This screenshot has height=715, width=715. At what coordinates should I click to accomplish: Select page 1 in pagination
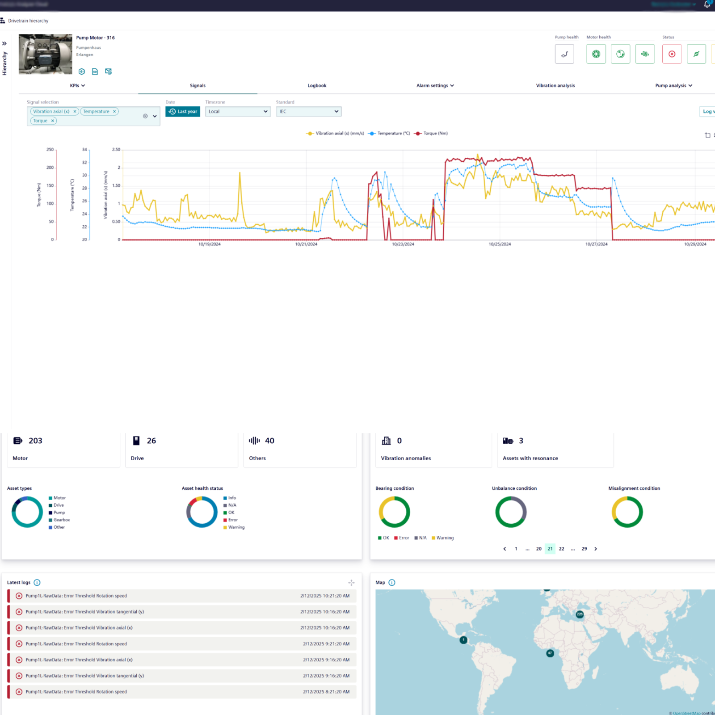(x=516, y=549)
